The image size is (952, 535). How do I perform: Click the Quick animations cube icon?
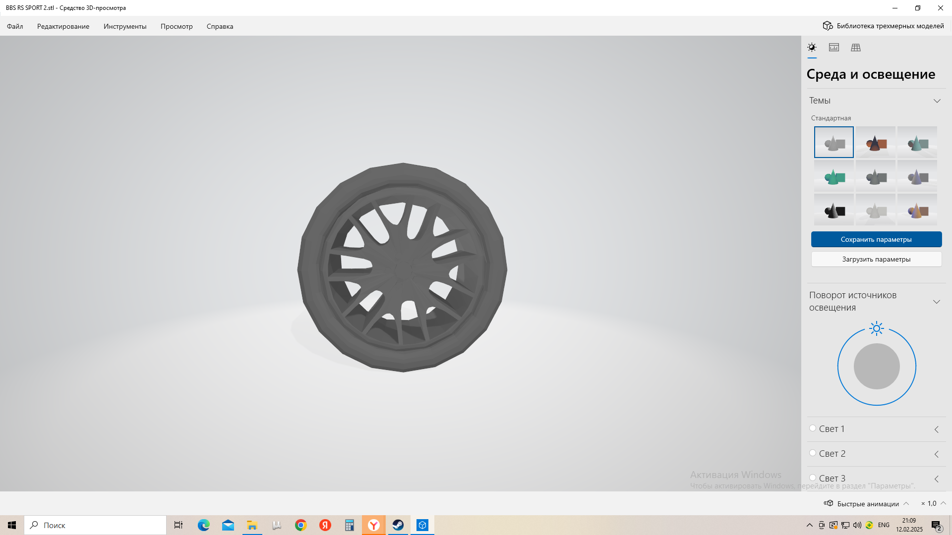click(829, 503)
